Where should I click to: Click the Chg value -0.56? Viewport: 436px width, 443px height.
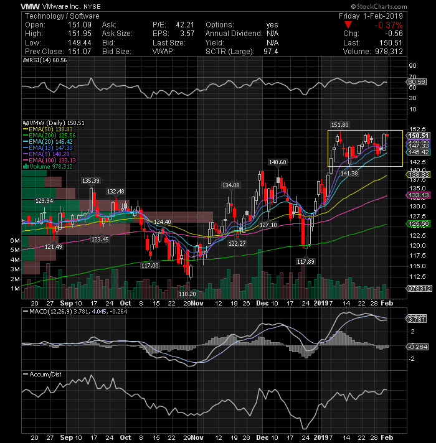pyautogui.click(x=394, y=34)
